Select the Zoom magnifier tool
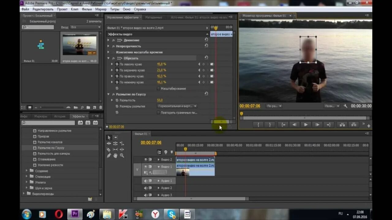The height and width of the screenshot is (220, 392). pos(122,156)
